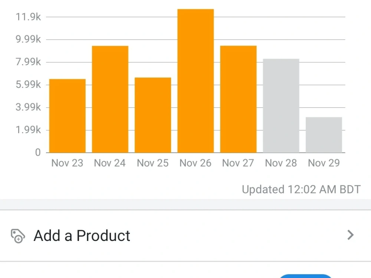Select the gray Nov 28 bar

[281, 106]
